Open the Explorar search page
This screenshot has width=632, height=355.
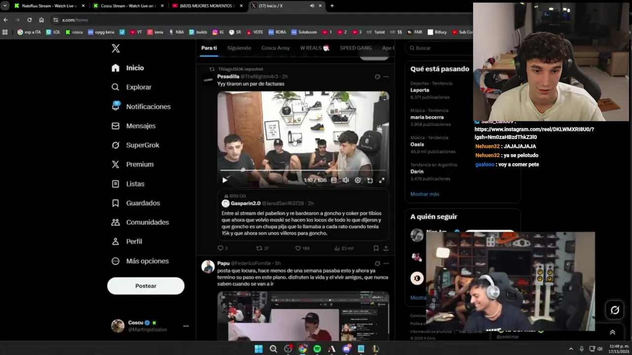coord(131,87)
